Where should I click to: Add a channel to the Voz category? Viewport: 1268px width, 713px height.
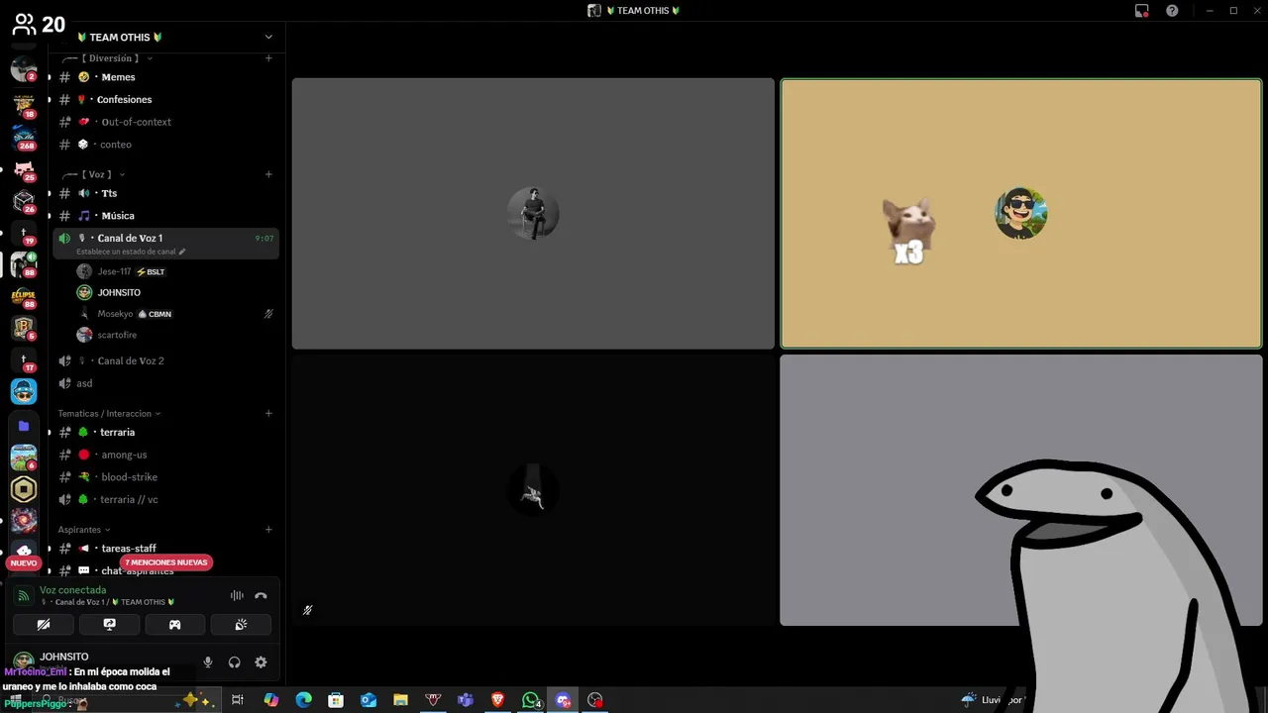[268, 174]
